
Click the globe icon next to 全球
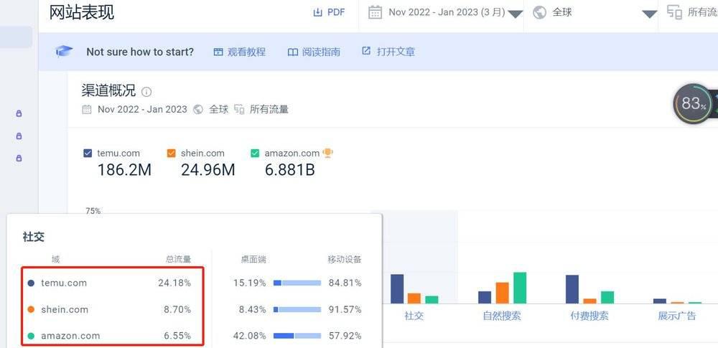[x=540, y=12]
